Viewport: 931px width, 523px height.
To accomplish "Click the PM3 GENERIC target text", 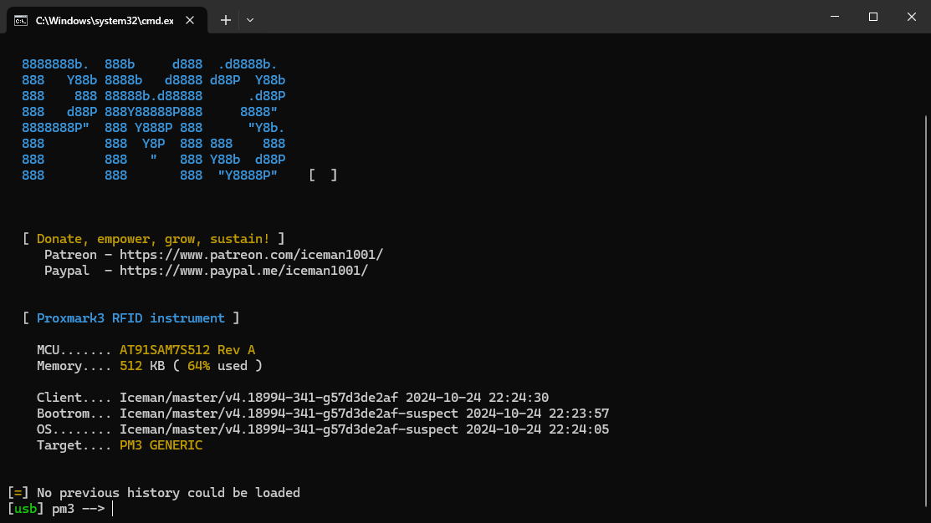I will pyautogui.click(x=161, y=445).
